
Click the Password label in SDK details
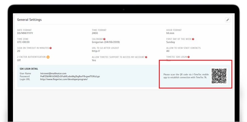pyautogui.click(x=25, y=77)
